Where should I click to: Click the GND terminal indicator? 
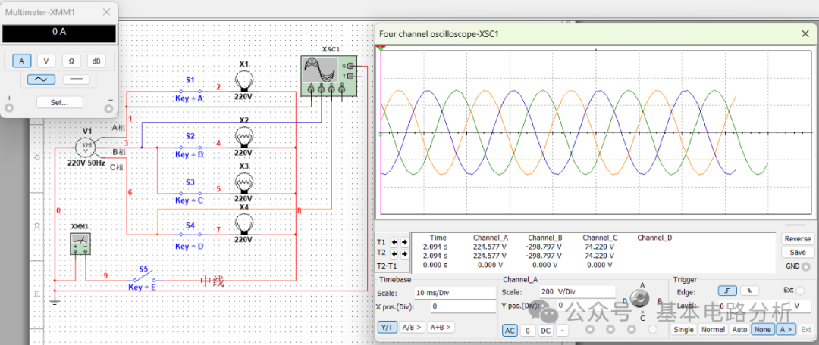807,266
